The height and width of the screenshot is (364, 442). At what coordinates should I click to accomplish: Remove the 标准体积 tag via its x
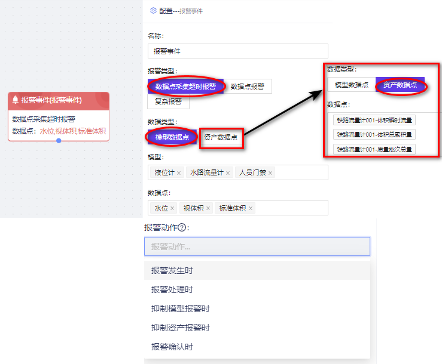point(251,208)
